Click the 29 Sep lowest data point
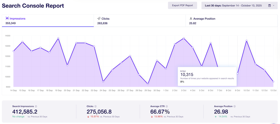This screenshot has width=280, height=124. tap(148, 84)
